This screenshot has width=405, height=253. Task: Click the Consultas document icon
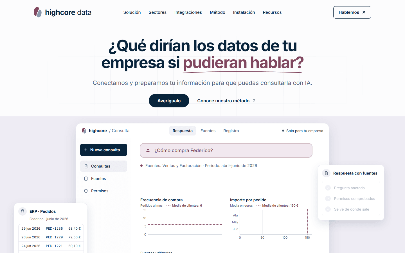tap(86, 166)
